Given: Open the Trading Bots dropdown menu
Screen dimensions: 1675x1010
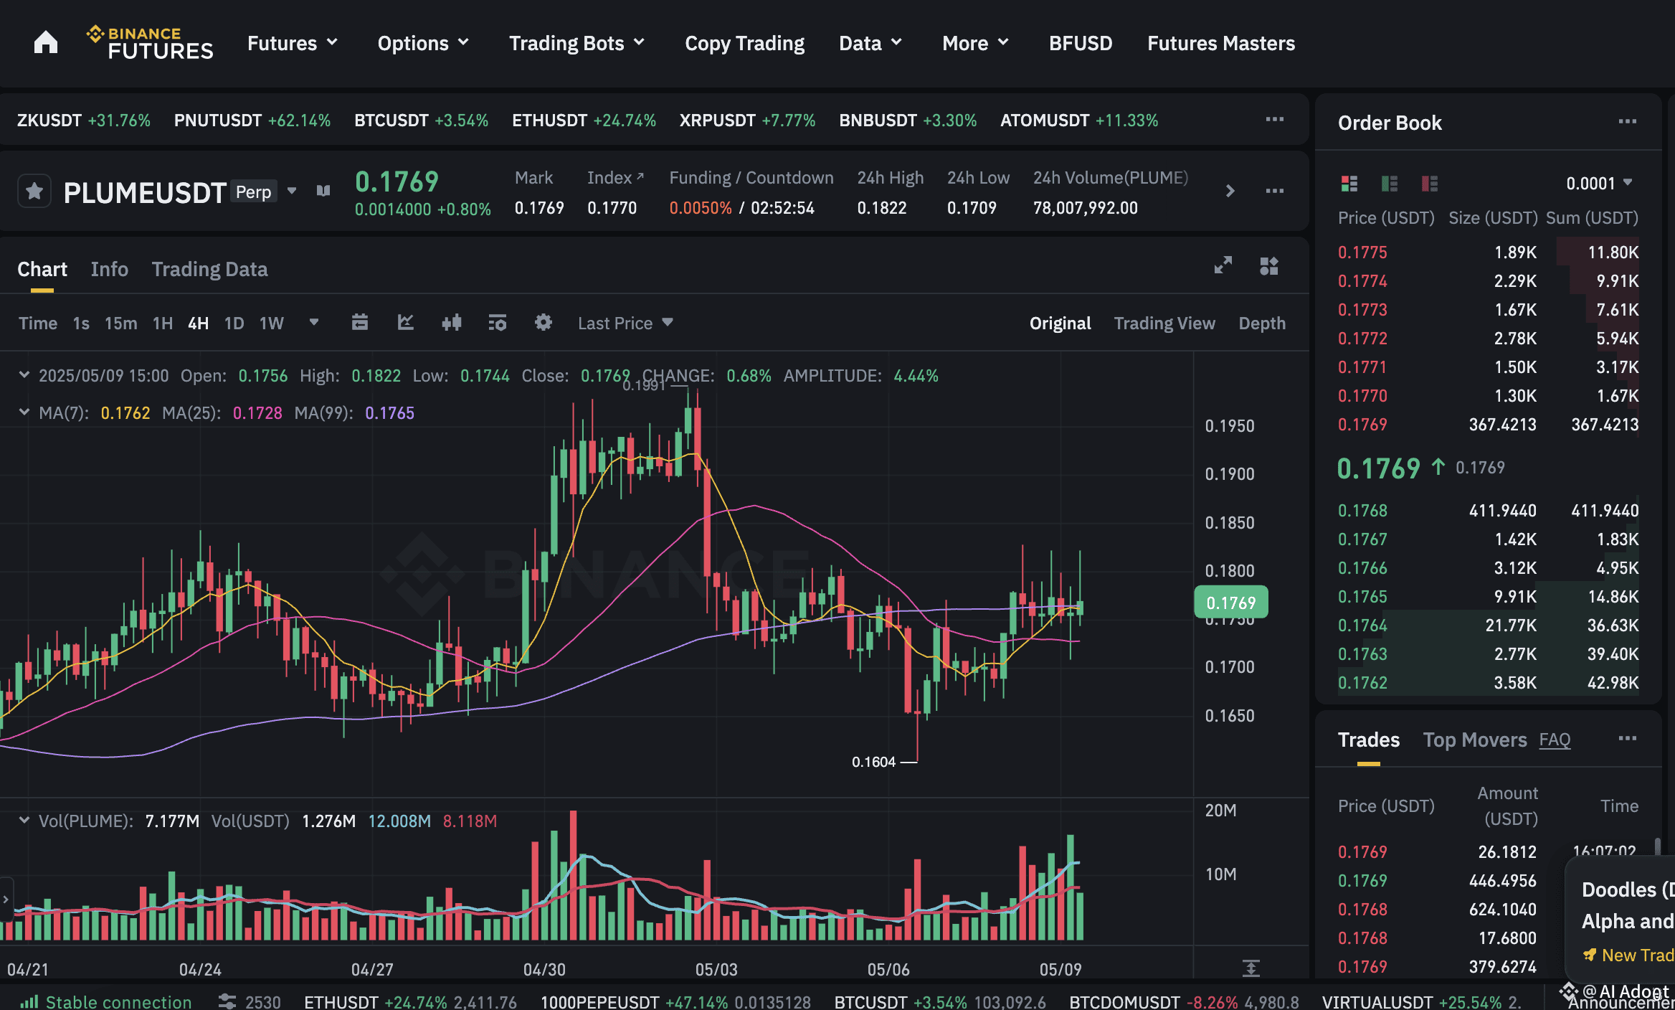Looking at the screenshot, I should pyautogui.click(x=577, y=43).
